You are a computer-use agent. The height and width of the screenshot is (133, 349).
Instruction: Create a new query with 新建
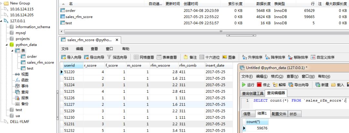(x=322, y=85)
